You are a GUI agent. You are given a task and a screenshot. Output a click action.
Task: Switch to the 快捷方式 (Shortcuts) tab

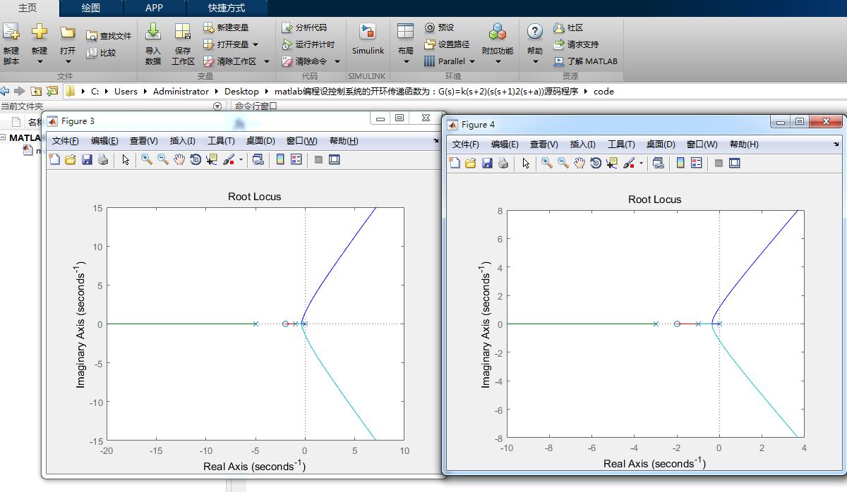tap(227, 8)
